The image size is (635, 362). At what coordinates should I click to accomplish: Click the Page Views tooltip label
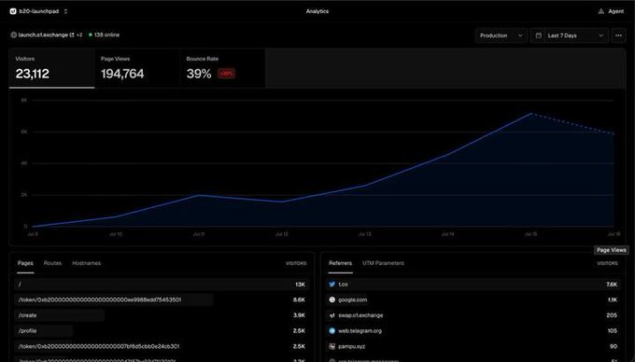[x=611, y=250]
